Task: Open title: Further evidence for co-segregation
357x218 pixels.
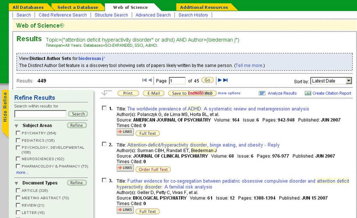Action: click(x=233, y=184)
